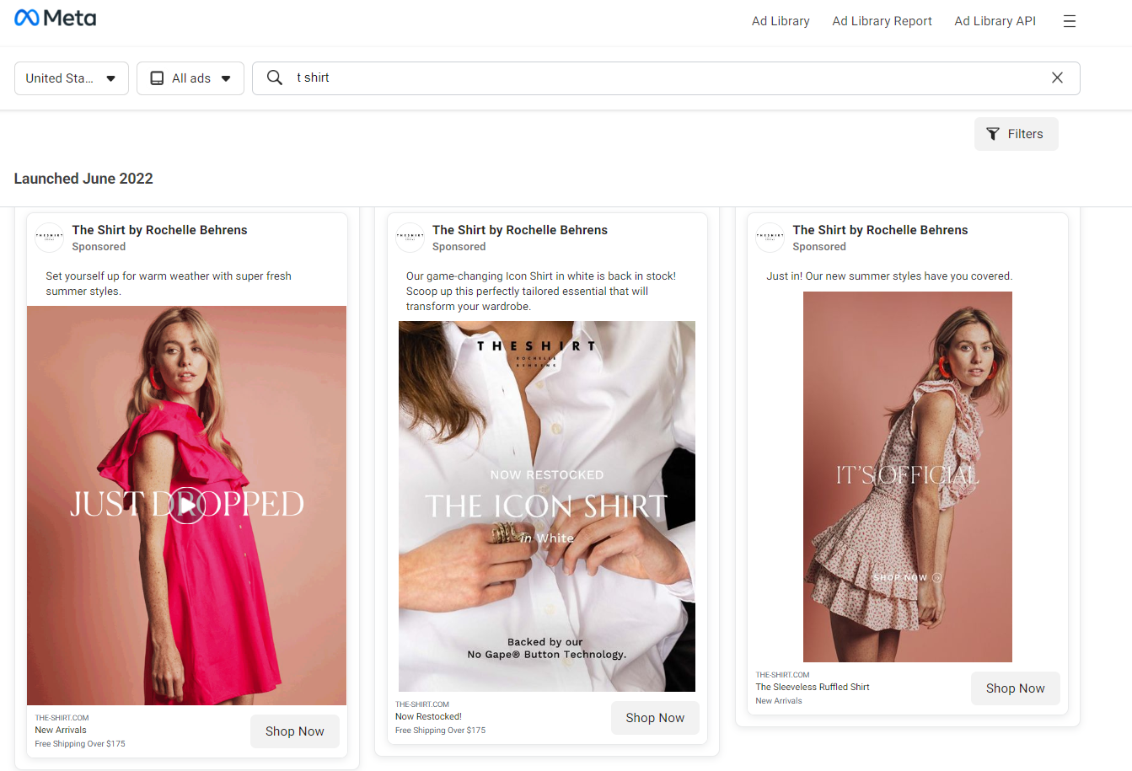The width and height of the screenshot is (1132, 771).
Task: Click 'Our game-changing Icon Shirt' description
Action: tap(541, 292)
